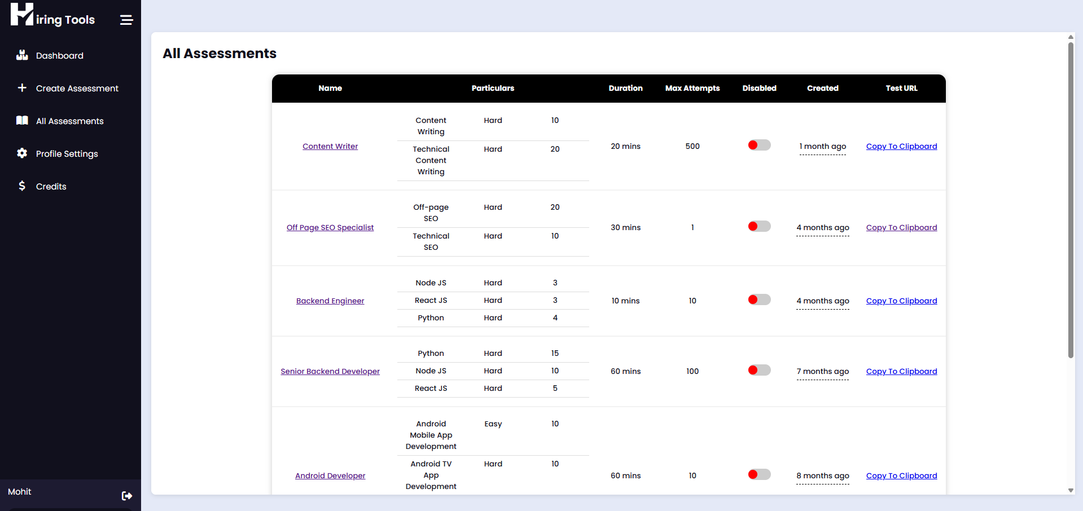Image resolution: width=1083 pixels, height=511 pixels.
Task: Click the Name column header
Action: [330, 88]
